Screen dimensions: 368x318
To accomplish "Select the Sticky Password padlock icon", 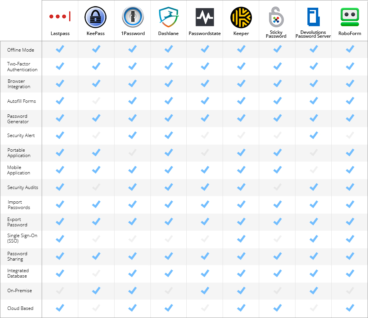I will point(276,17).
